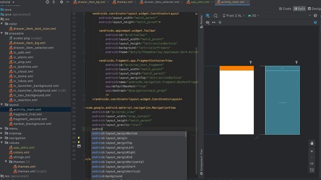Choose android:layout_marginRight suggestion
Screen dimensions: 321x180
pyautogui.click(x=138, y=152)
